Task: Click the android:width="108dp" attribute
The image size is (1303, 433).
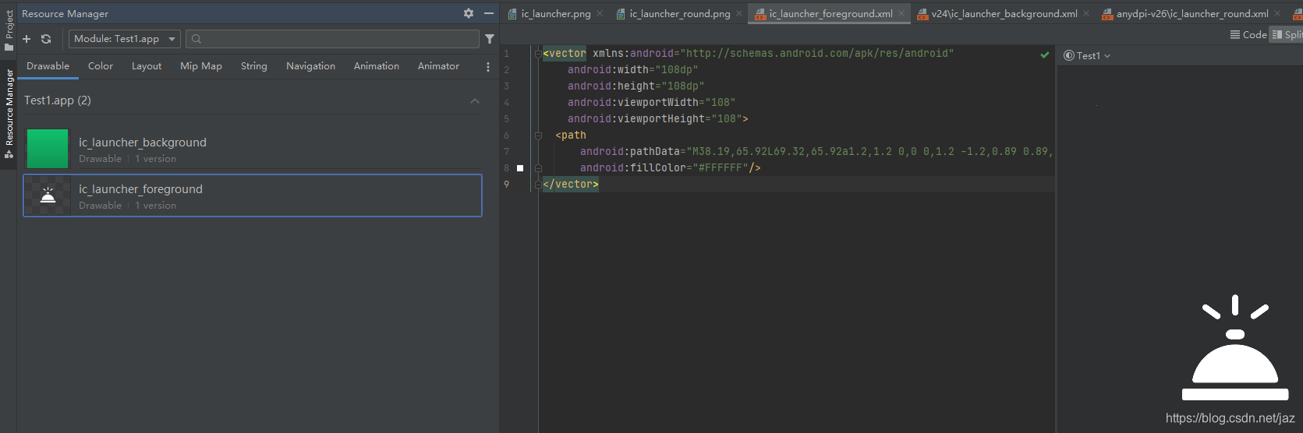Action: (x=632, y=70)
